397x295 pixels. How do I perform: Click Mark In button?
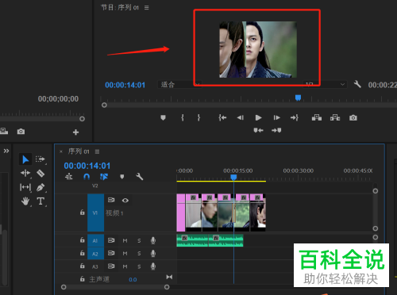tap(183, 117)
